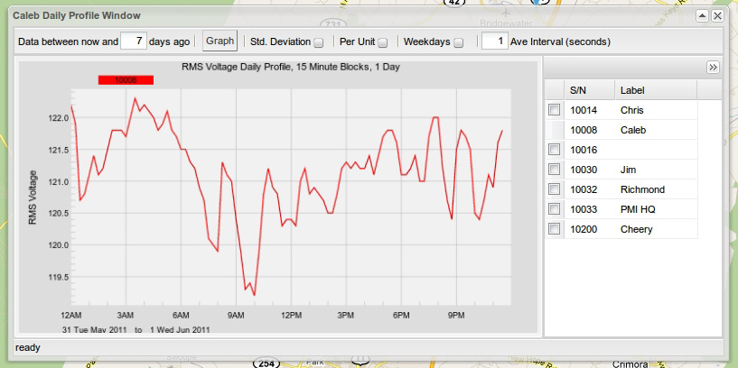The height and width of the screenshot is (368, 738).
Task: Check the box for 10200 Cheery
Action: click(x=555, y=229)
